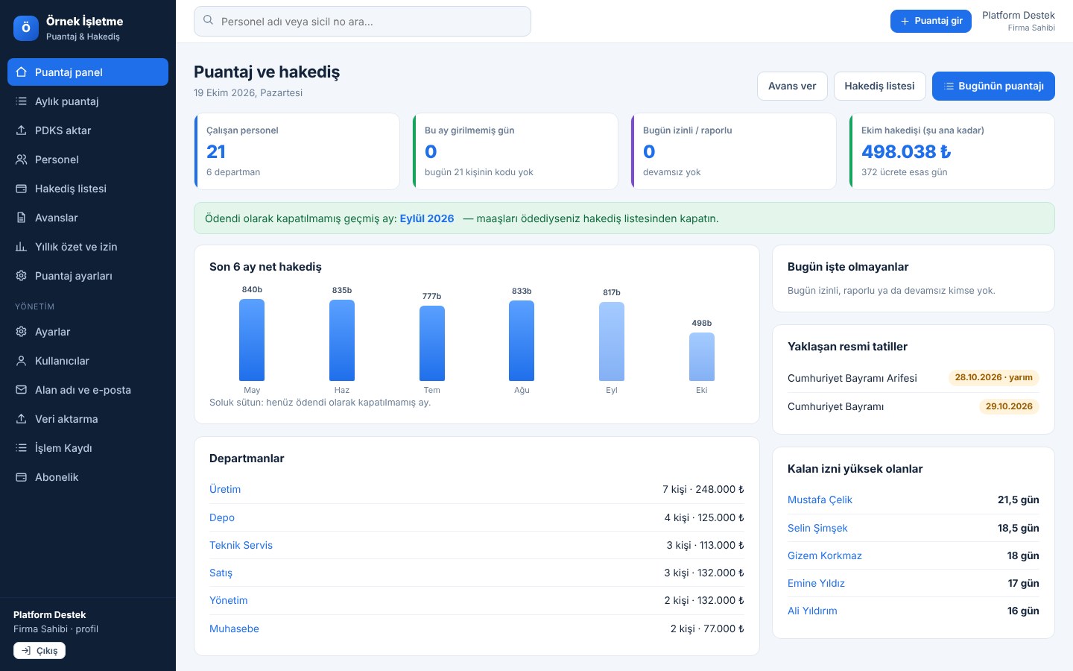This screenshot has height=671, width=1073.
Task: Click the upload icon beside PDKS aktar
Action: 21,130
